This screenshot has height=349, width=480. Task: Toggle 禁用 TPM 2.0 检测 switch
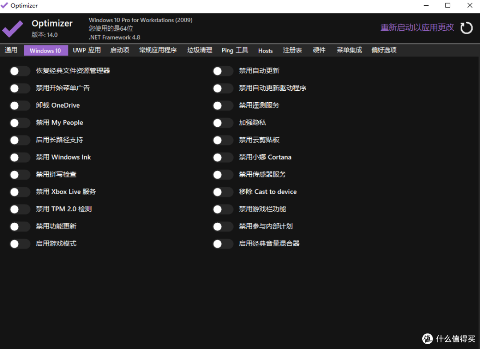click(x=20, y=209)
